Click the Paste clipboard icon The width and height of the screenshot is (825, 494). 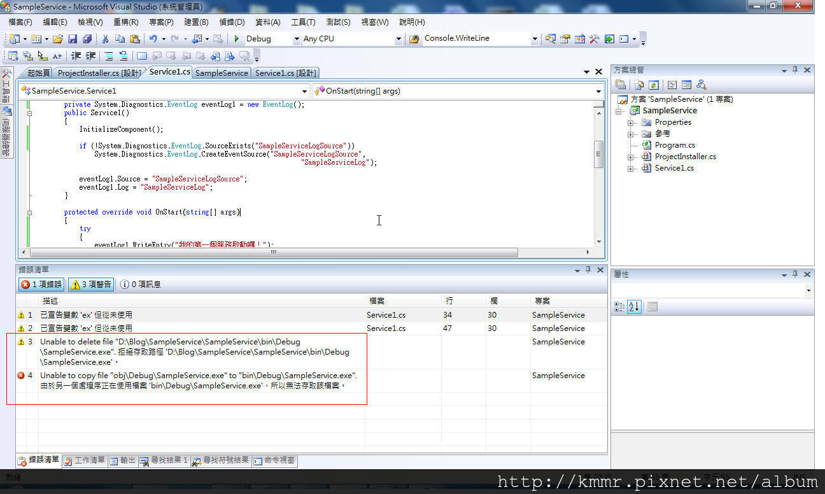click(135, 39)
